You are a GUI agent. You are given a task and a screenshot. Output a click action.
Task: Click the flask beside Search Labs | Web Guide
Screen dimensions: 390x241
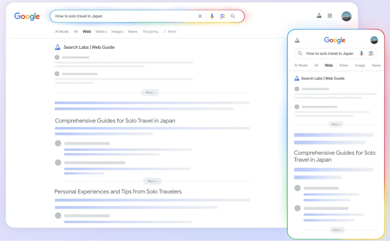pyautogui.click(x=57, y=47)
